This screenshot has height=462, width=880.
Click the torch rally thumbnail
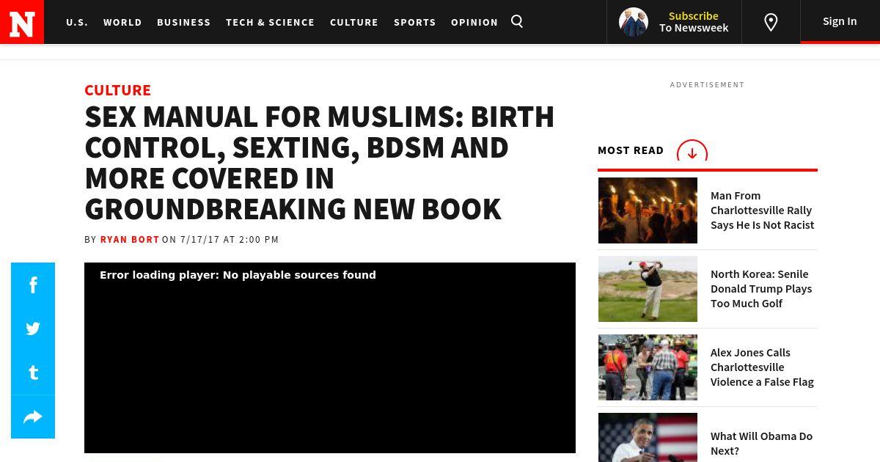648,210
